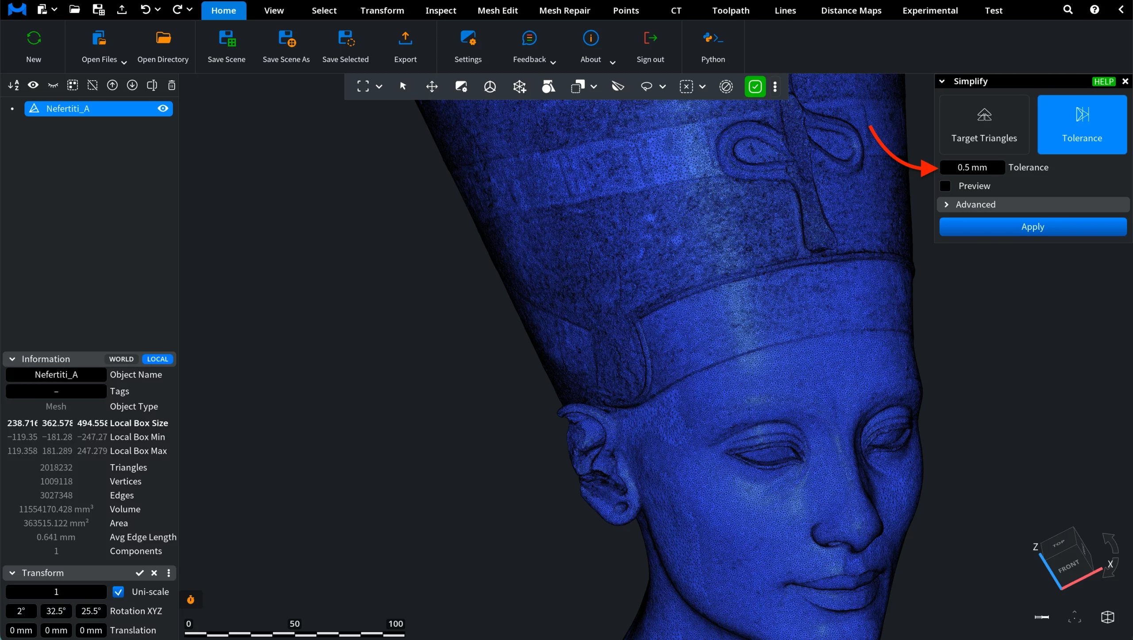Click the orange stopwatch icon at viewport bottom
This screenshot has height=640, width=1133.
(191, 600)
